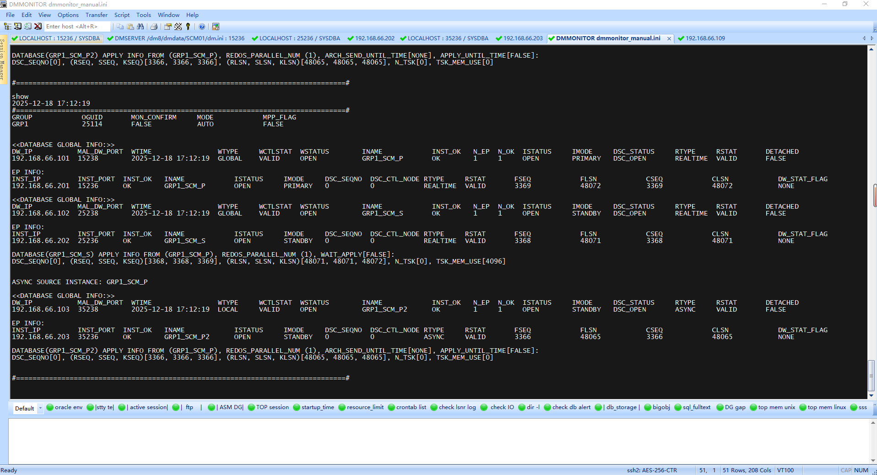The height and width of the screenshot is (475, 877).
Task: Run the DG gap button
Action: pos(731,407)
